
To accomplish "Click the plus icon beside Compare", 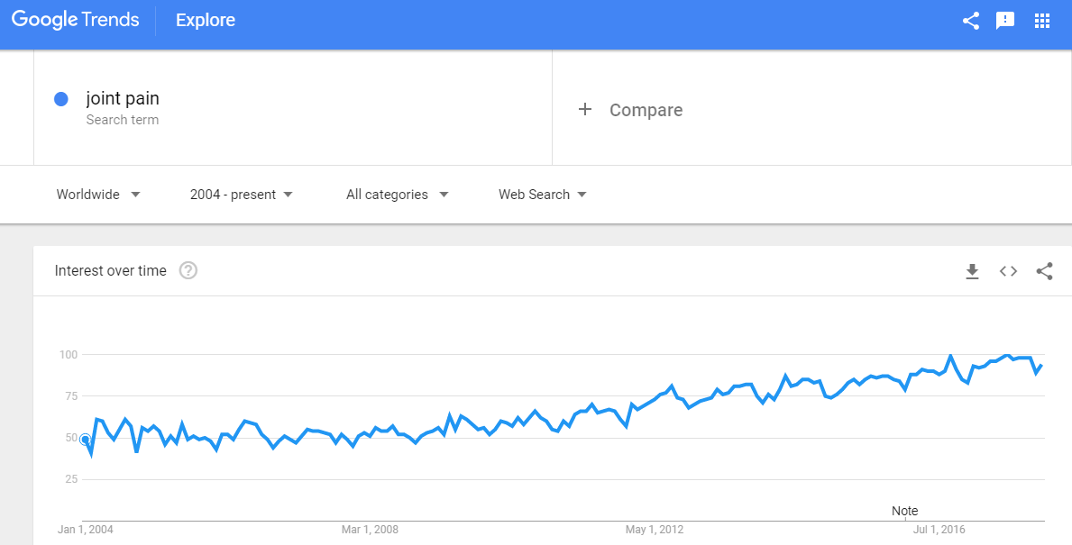I will [584, 109].
